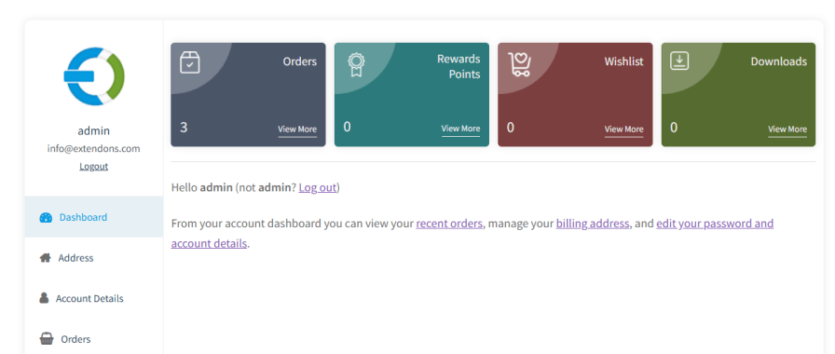The width and height of the screenshot is (835, 354).
Task: Open the Dashboard menu item
Action: 94,217
